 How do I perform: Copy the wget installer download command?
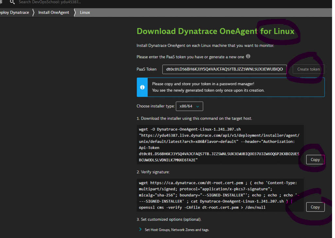[x=315, y=160]
